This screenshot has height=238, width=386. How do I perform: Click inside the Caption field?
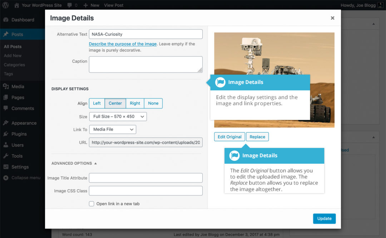[x=145, y=64]
